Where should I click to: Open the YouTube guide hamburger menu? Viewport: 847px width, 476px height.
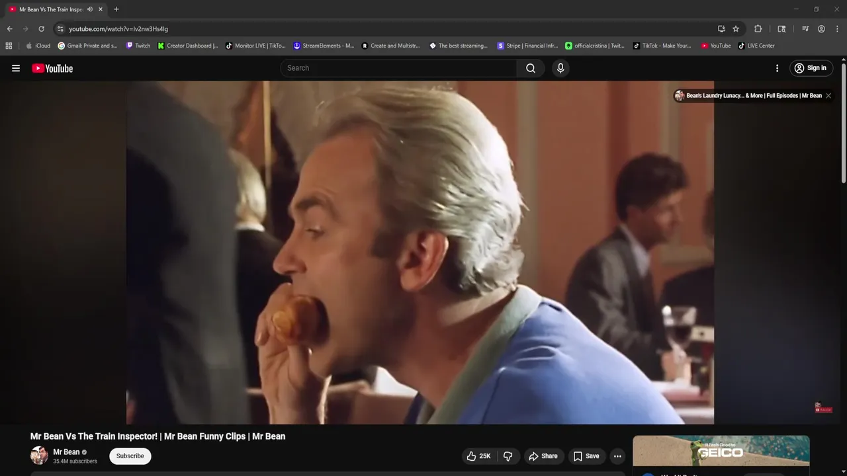pyautogui.click(x=16, y=68)
